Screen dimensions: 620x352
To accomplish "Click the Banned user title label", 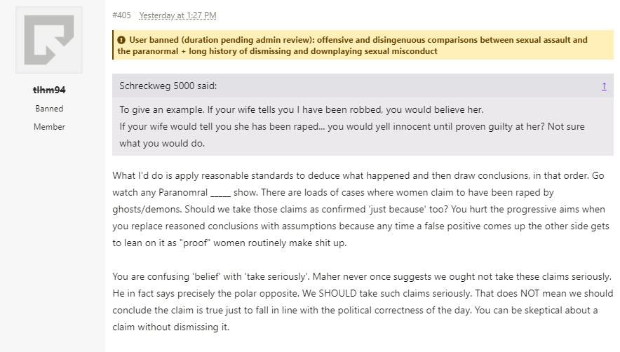I will click(x=49, y=109).
